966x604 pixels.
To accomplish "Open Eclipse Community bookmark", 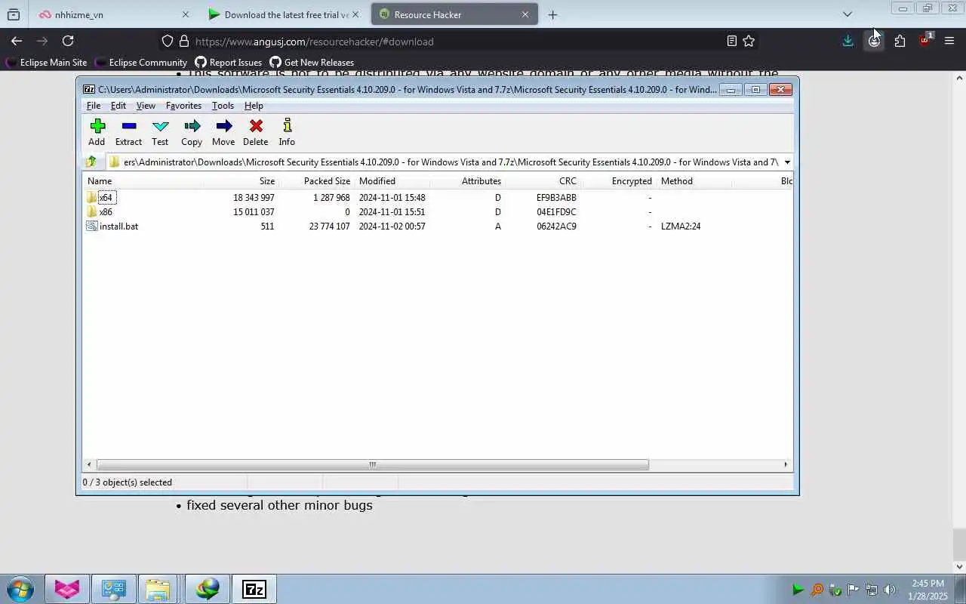I will click(x=140, y=63).
